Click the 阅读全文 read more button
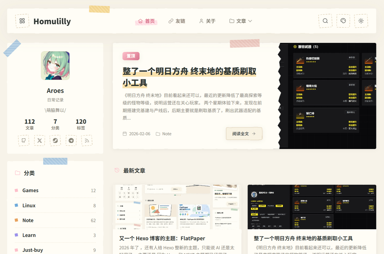 point(244,134)
